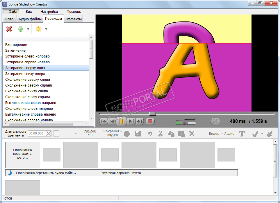Click the copy icon in the timeline toolbar
This screenshot has width=280, height=203.
pos(171,134)
